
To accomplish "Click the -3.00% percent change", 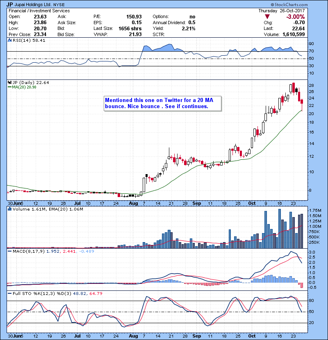I will point(296,17).
